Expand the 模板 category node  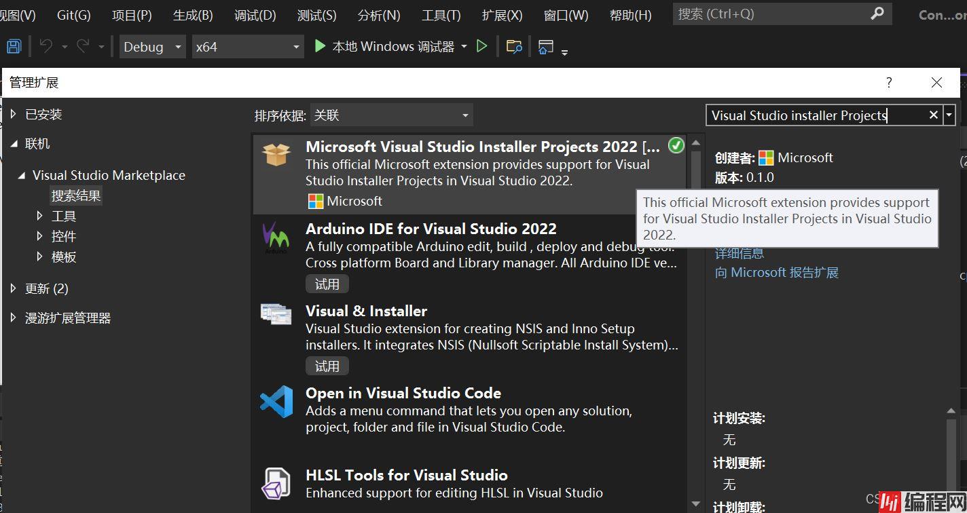coord(39,256)
